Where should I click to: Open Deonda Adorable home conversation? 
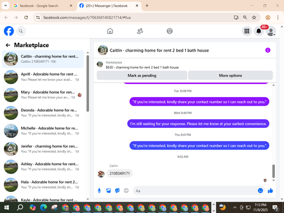pos(43,113)
